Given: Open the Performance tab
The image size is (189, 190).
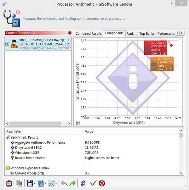Looking at the screenshot, I should pyautogui.click(x=166, y=33).
